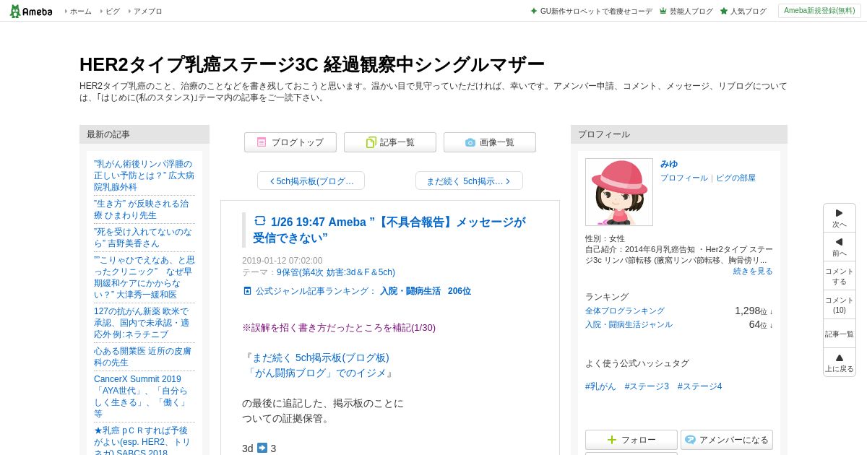The image size is (867, 455).
Task: Open hashtag #乳がん
Action: (600, 386)
